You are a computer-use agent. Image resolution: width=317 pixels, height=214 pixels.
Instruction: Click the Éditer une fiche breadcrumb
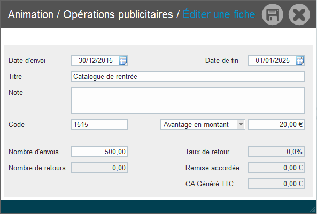[x=219, y=14]
